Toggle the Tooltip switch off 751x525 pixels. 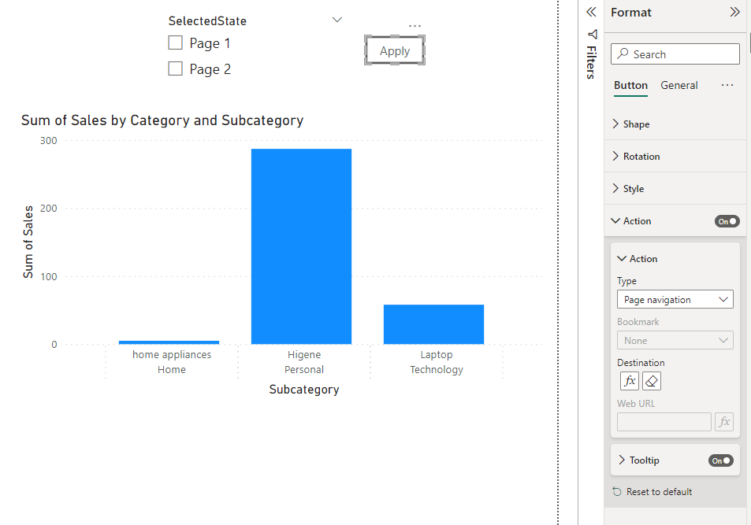coord(721,460)
